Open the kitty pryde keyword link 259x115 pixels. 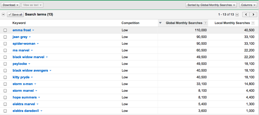pos(21,77)
